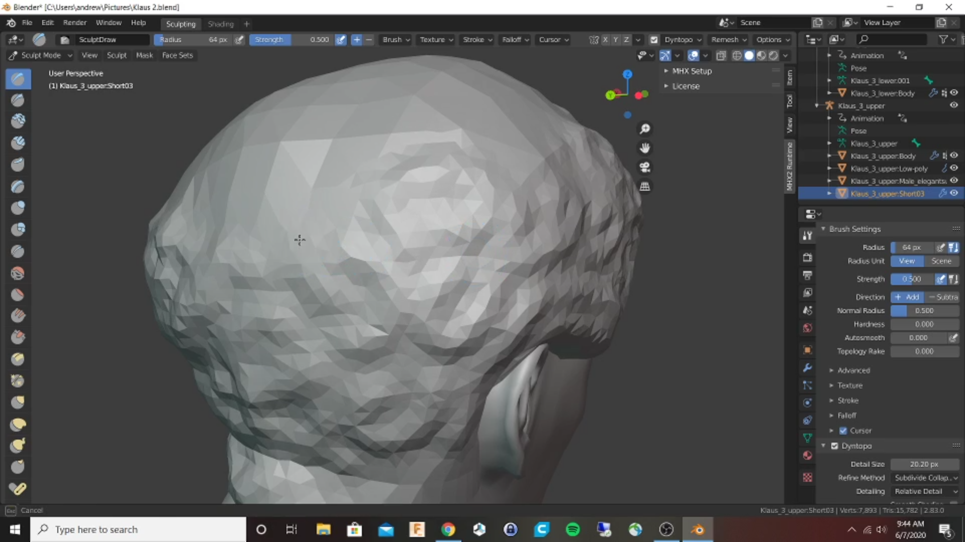
Task: Hide Klaus_3_upper:Body in the outliner
Action: 954,156
